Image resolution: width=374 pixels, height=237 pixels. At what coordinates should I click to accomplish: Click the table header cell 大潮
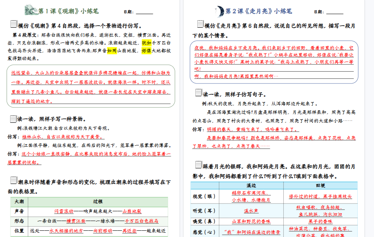19,202
